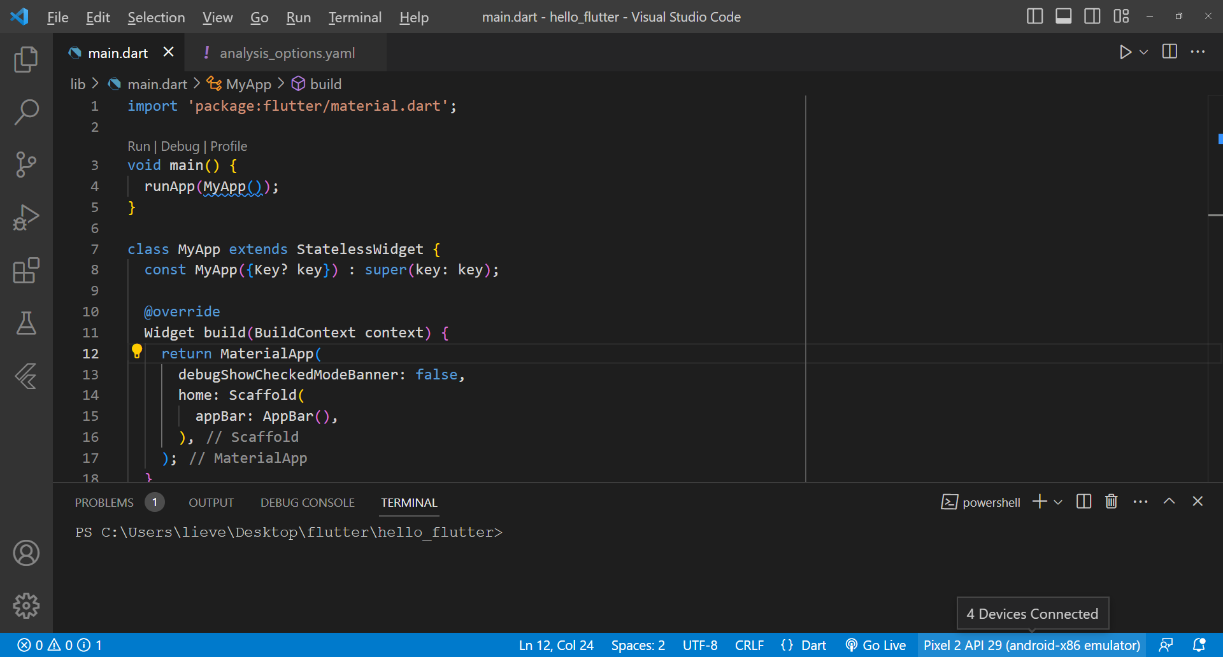
Task: Click the Debug CodeLens above main
Action: pos(180,146)
